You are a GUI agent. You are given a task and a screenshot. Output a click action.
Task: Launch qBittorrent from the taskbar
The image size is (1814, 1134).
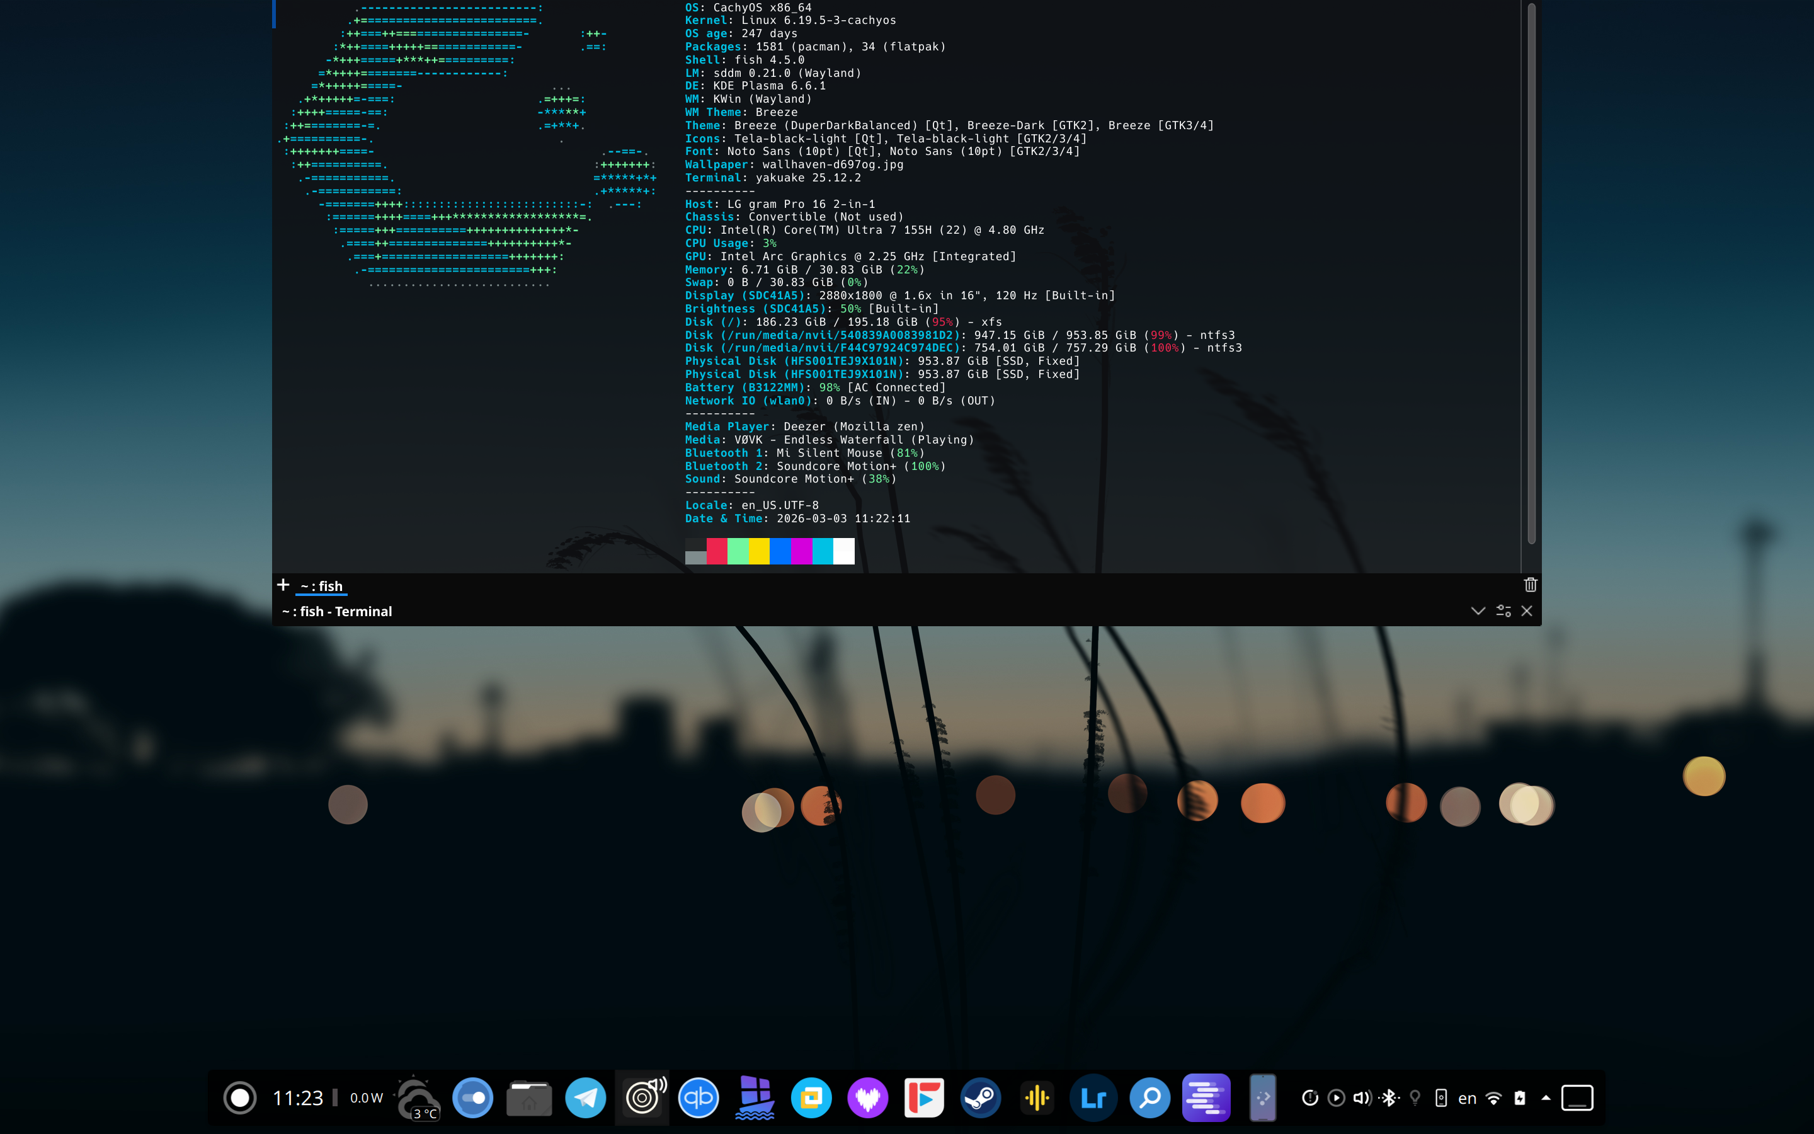click(x=698, y=1098)
